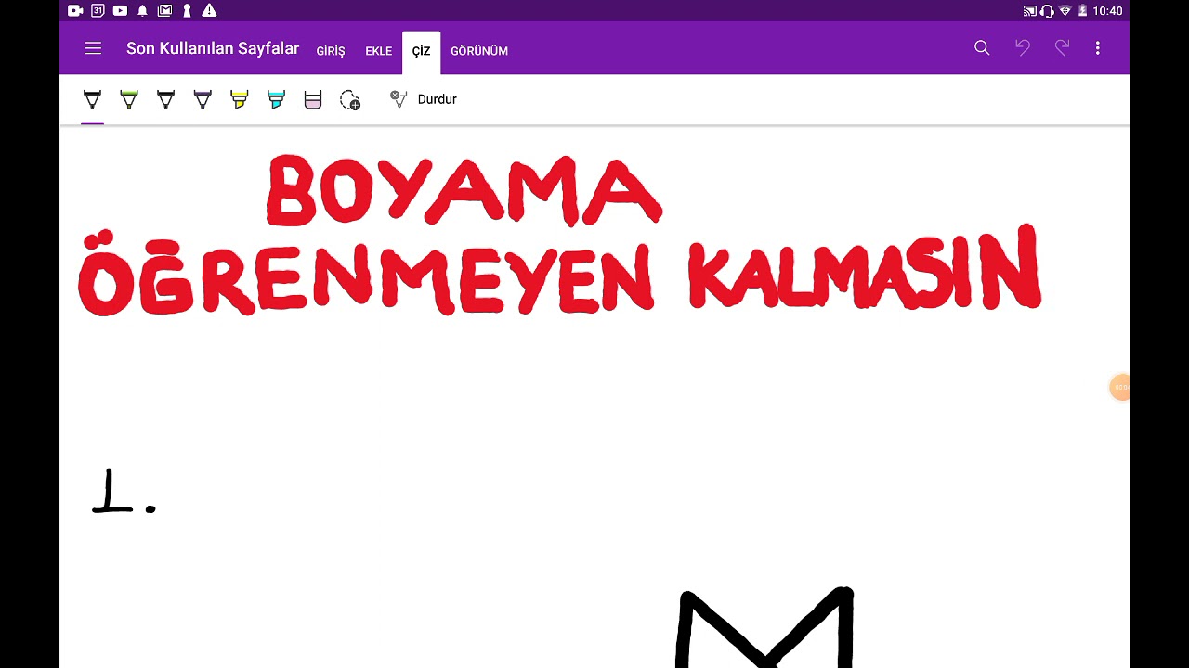
Task: Activate the lasso select tool
Action: point(350,100)
